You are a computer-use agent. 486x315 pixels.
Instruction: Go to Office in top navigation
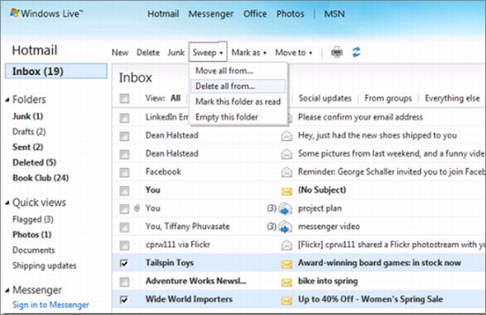click(255, 14)
